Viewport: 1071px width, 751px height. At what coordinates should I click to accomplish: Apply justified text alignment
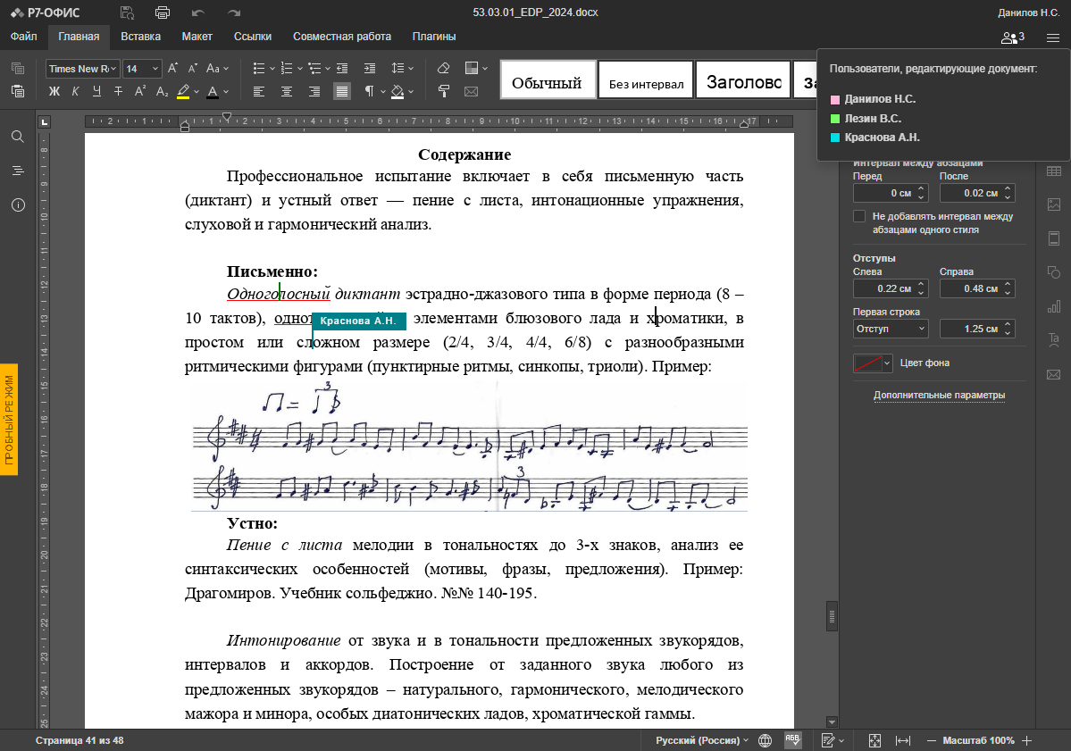342,91
